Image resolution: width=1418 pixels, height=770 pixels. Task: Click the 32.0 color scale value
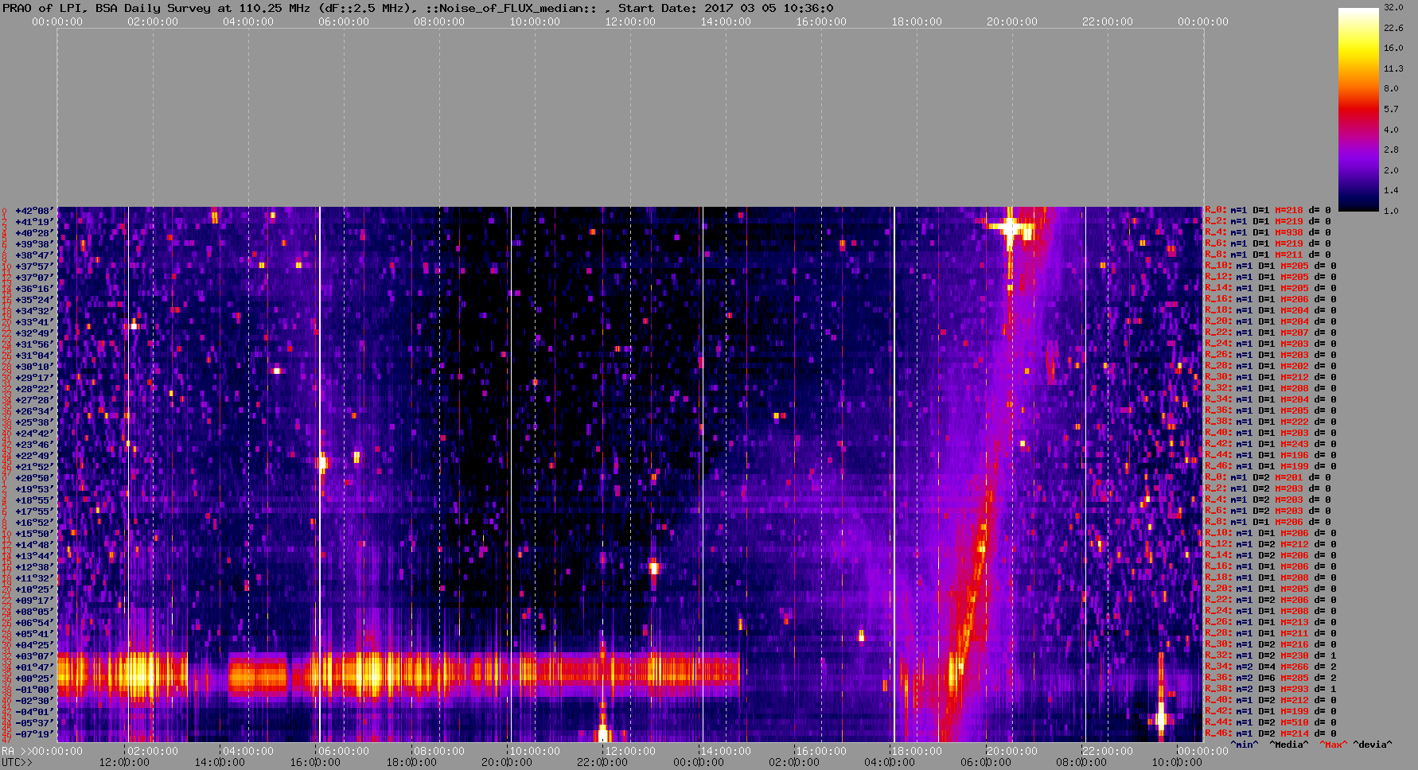[x=1393, y=7]
